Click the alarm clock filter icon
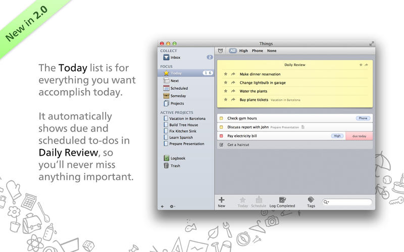Screen dimensions: 404x252 220,51
